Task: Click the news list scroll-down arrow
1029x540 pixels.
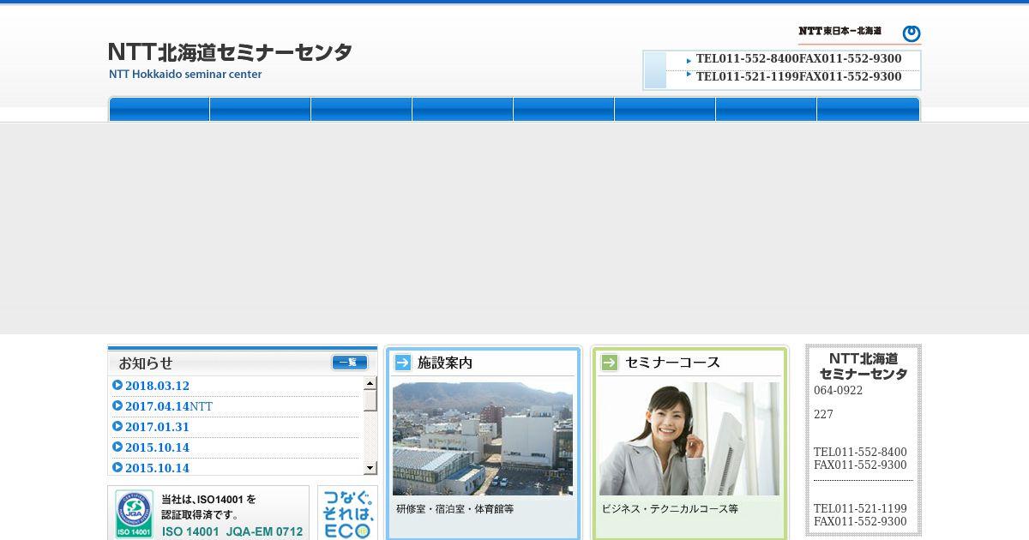Action: tap(370, 468)
